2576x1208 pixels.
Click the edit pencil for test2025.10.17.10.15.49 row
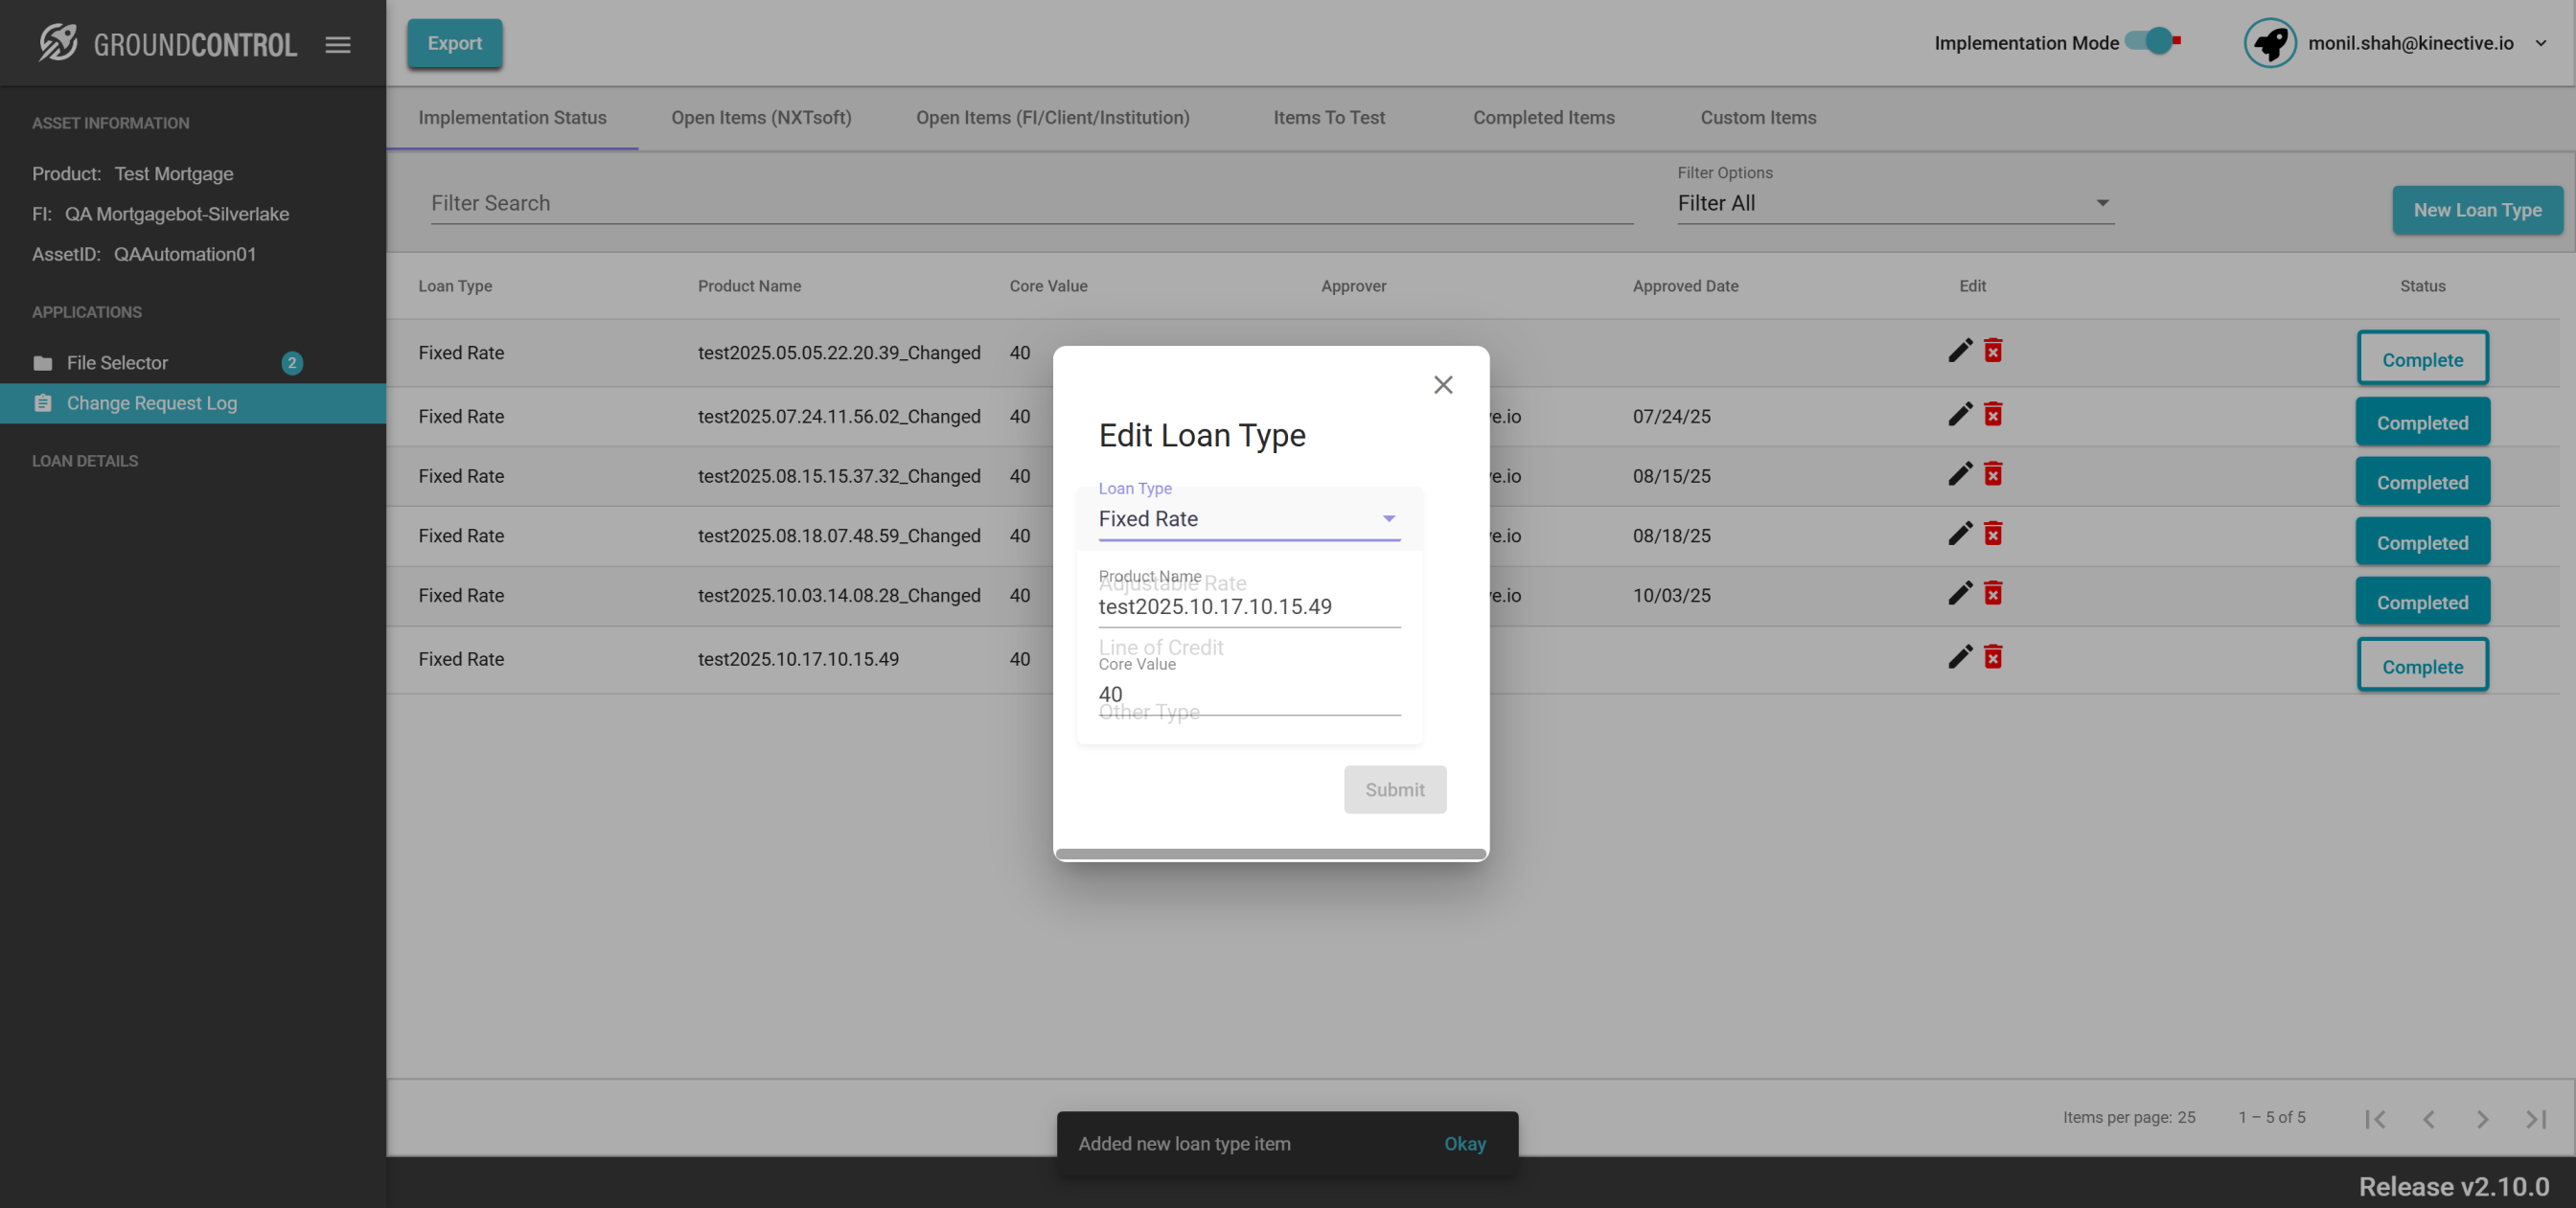coord(1959,657)
